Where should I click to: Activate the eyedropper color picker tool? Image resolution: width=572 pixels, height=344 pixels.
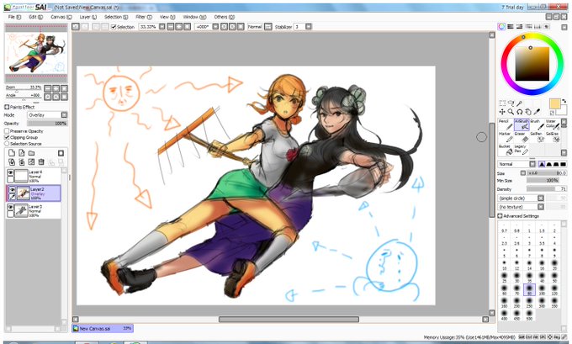(537, 112)
